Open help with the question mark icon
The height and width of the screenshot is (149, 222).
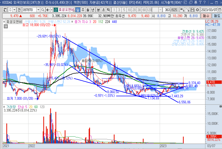pyautogui.click(x=204, y=2)
